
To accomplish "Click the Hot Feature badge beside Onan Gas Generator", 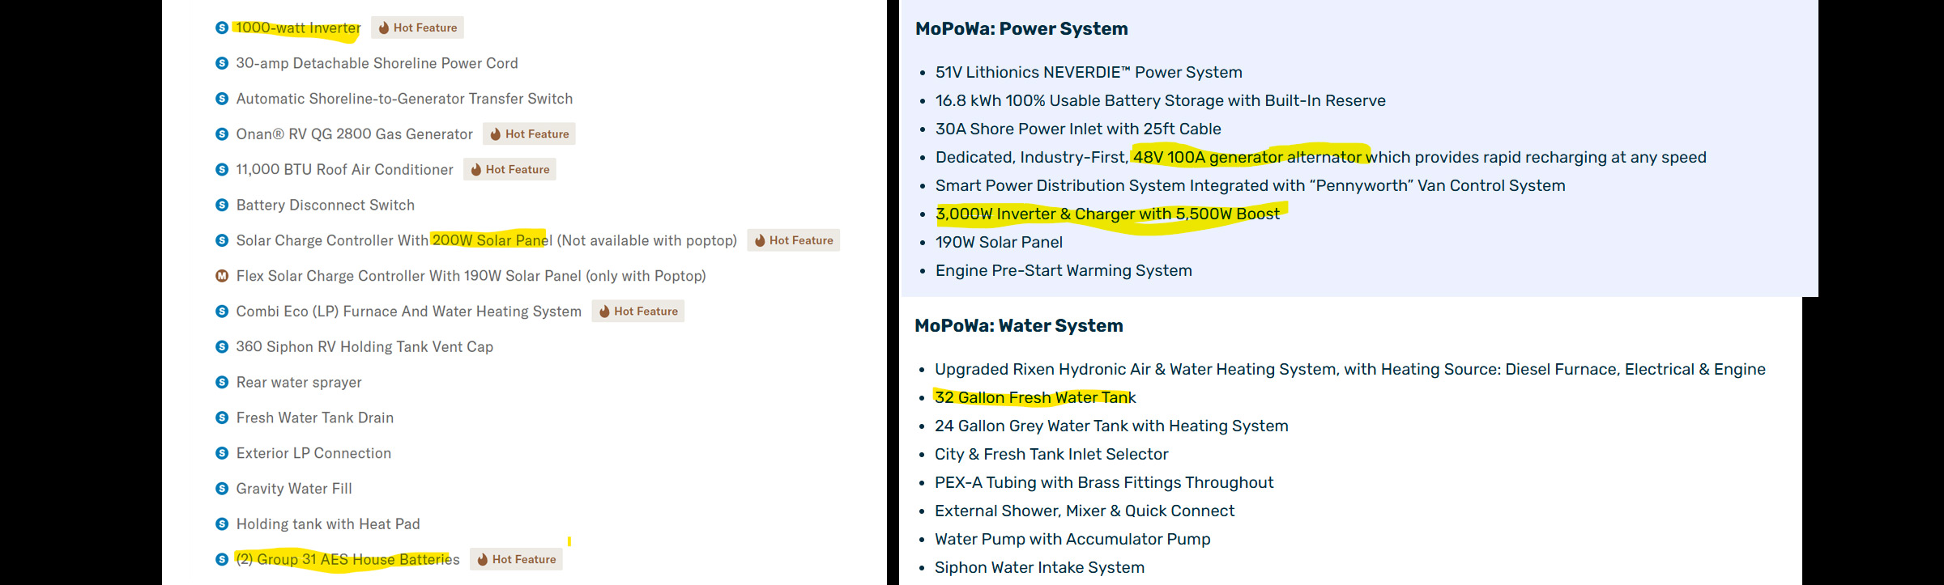I will click(x=529, y=134).
